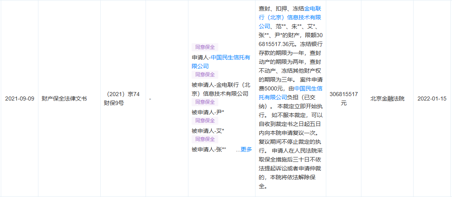The height and width of the screenshot is (197, 452).
Task: Select publish date 2022-01-15
Action: click(x=432, y=98)
